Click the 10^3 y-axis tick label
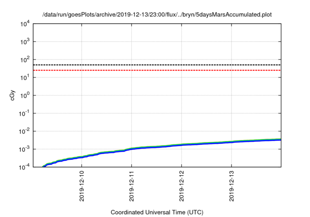 (x=25, y=42)
